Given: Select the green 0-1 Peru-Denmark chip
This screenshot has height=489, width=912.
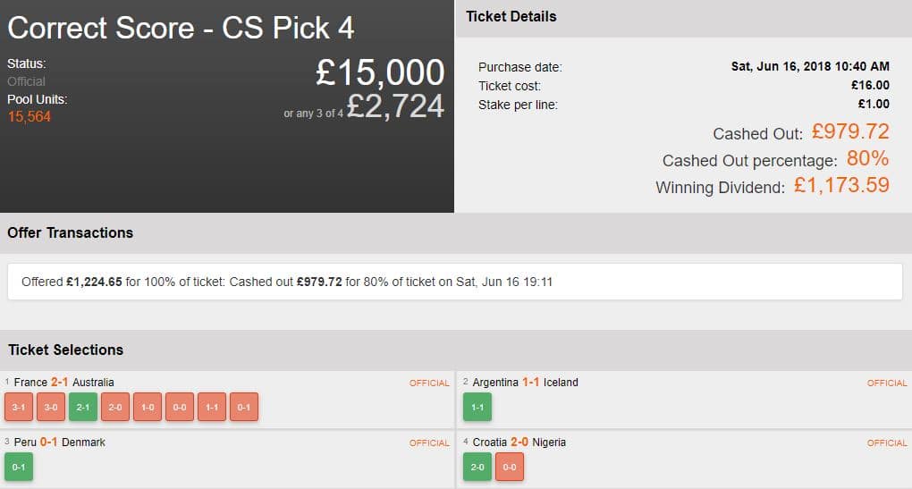Looking at the screenshot, I should click(x=19, y=467).
